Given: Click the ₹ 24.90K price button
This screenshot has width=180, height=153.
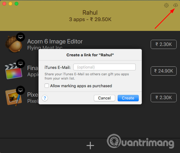Looking at the screenshot, I should tap(163, 71).
